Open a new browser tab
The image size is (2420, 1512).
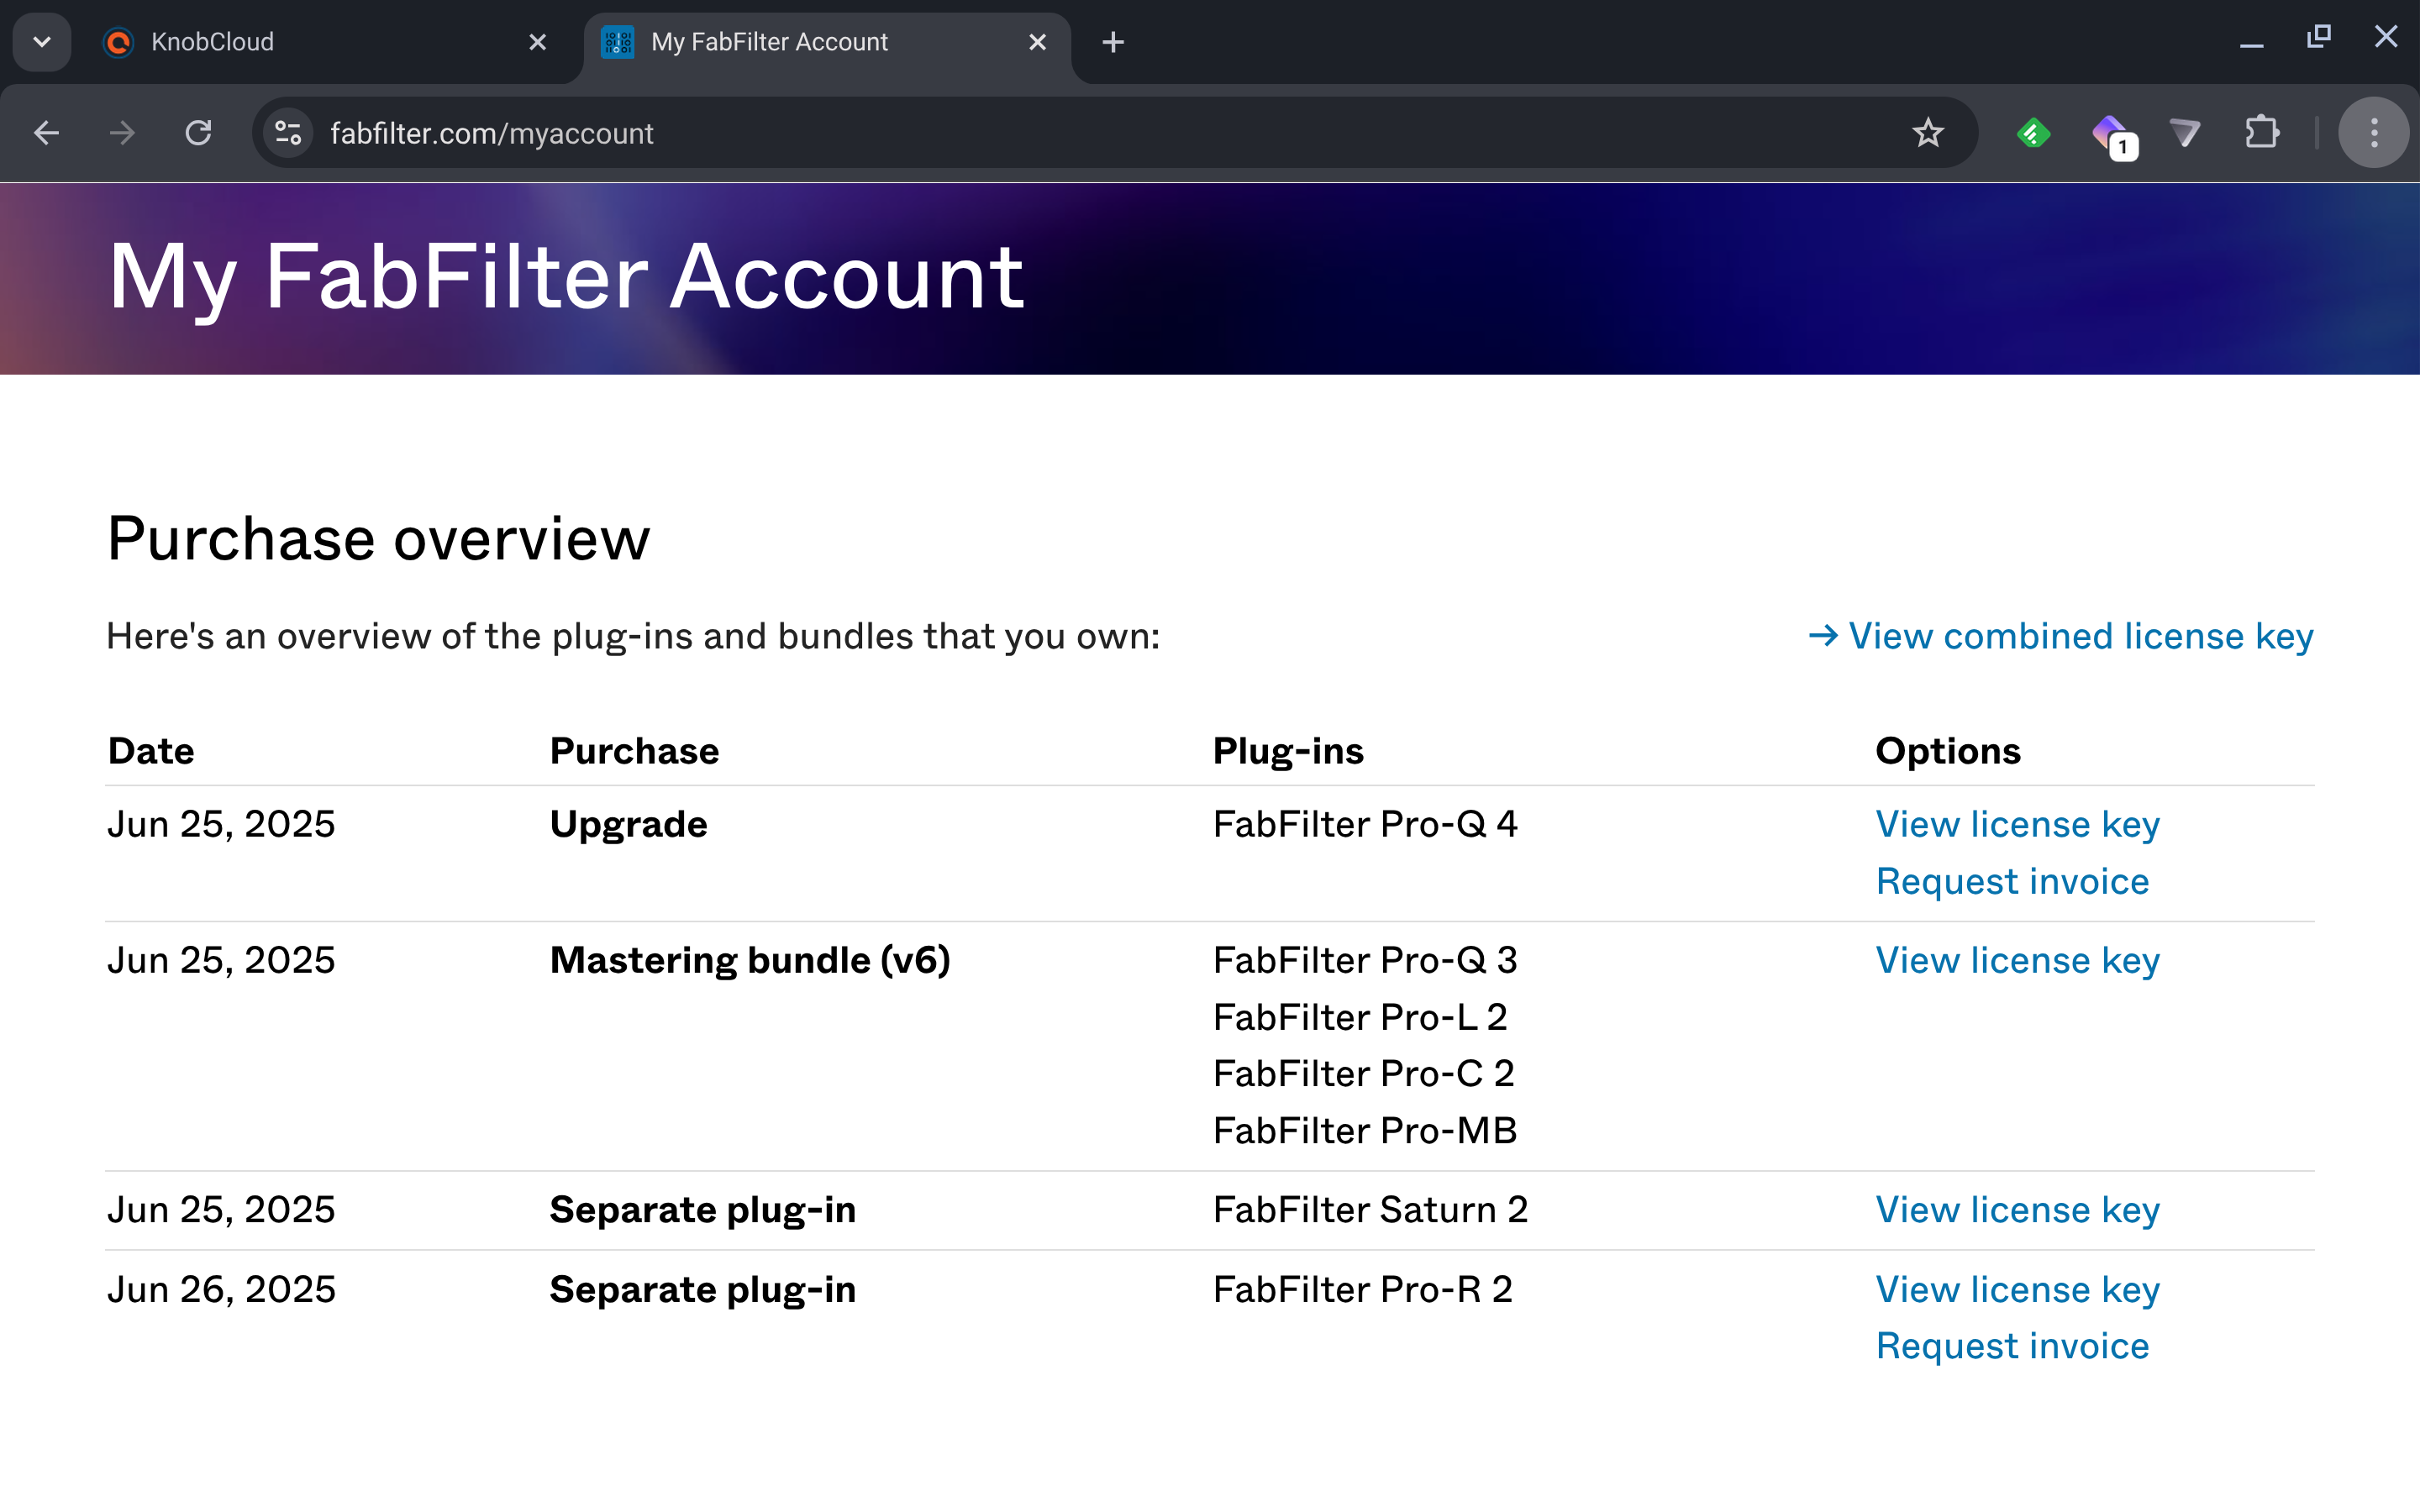click(x=1112, y=42)
